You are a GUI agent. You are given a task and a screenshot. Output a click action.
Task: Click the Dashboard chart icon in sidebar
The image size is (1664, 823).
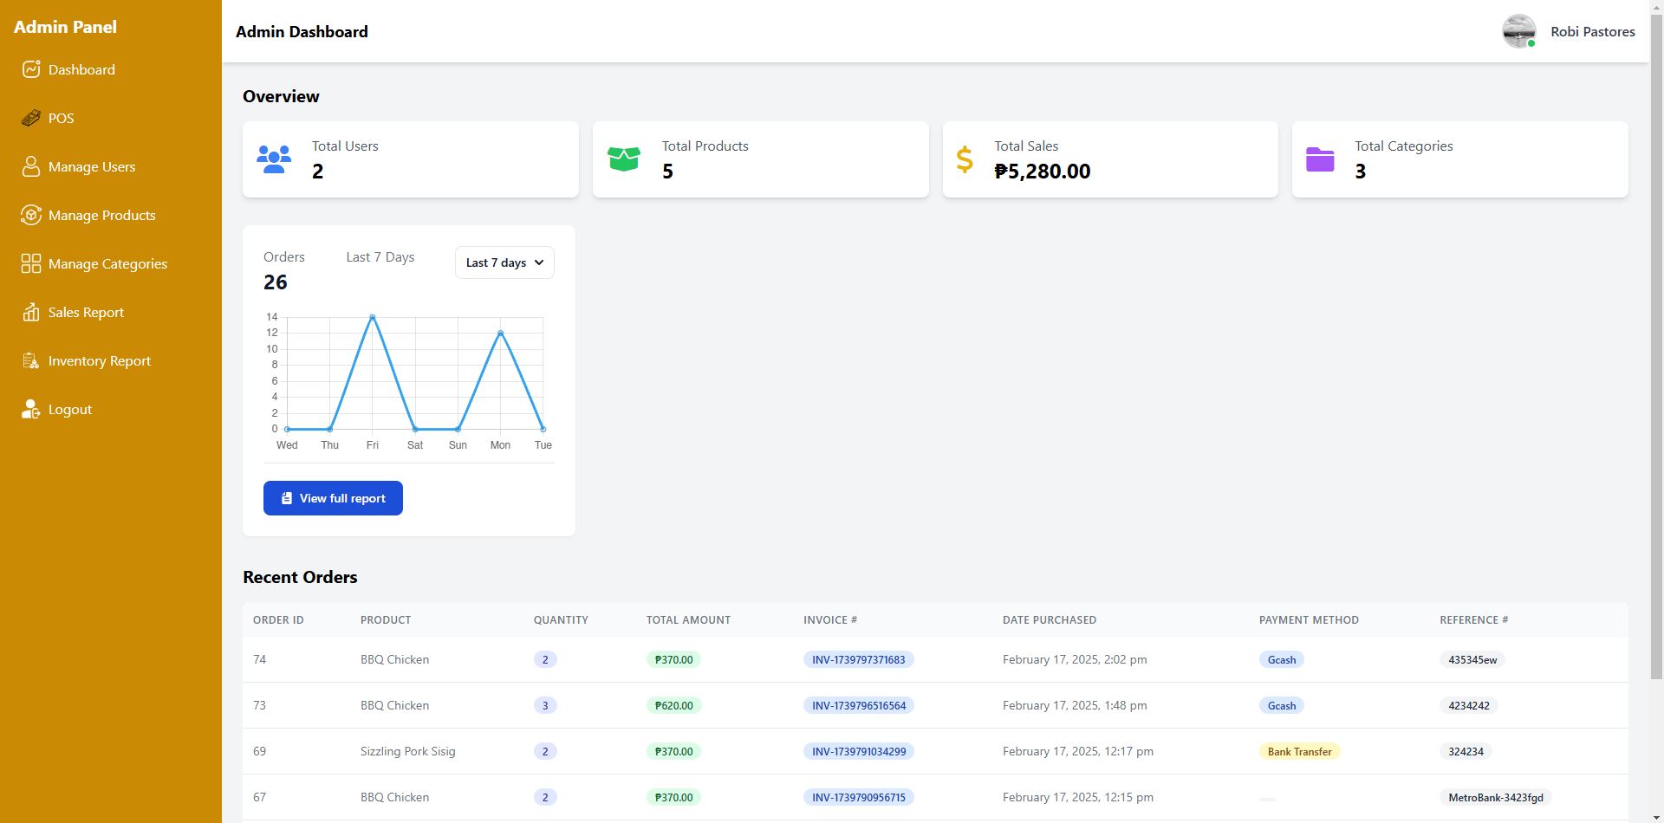(x=31, y=69)
